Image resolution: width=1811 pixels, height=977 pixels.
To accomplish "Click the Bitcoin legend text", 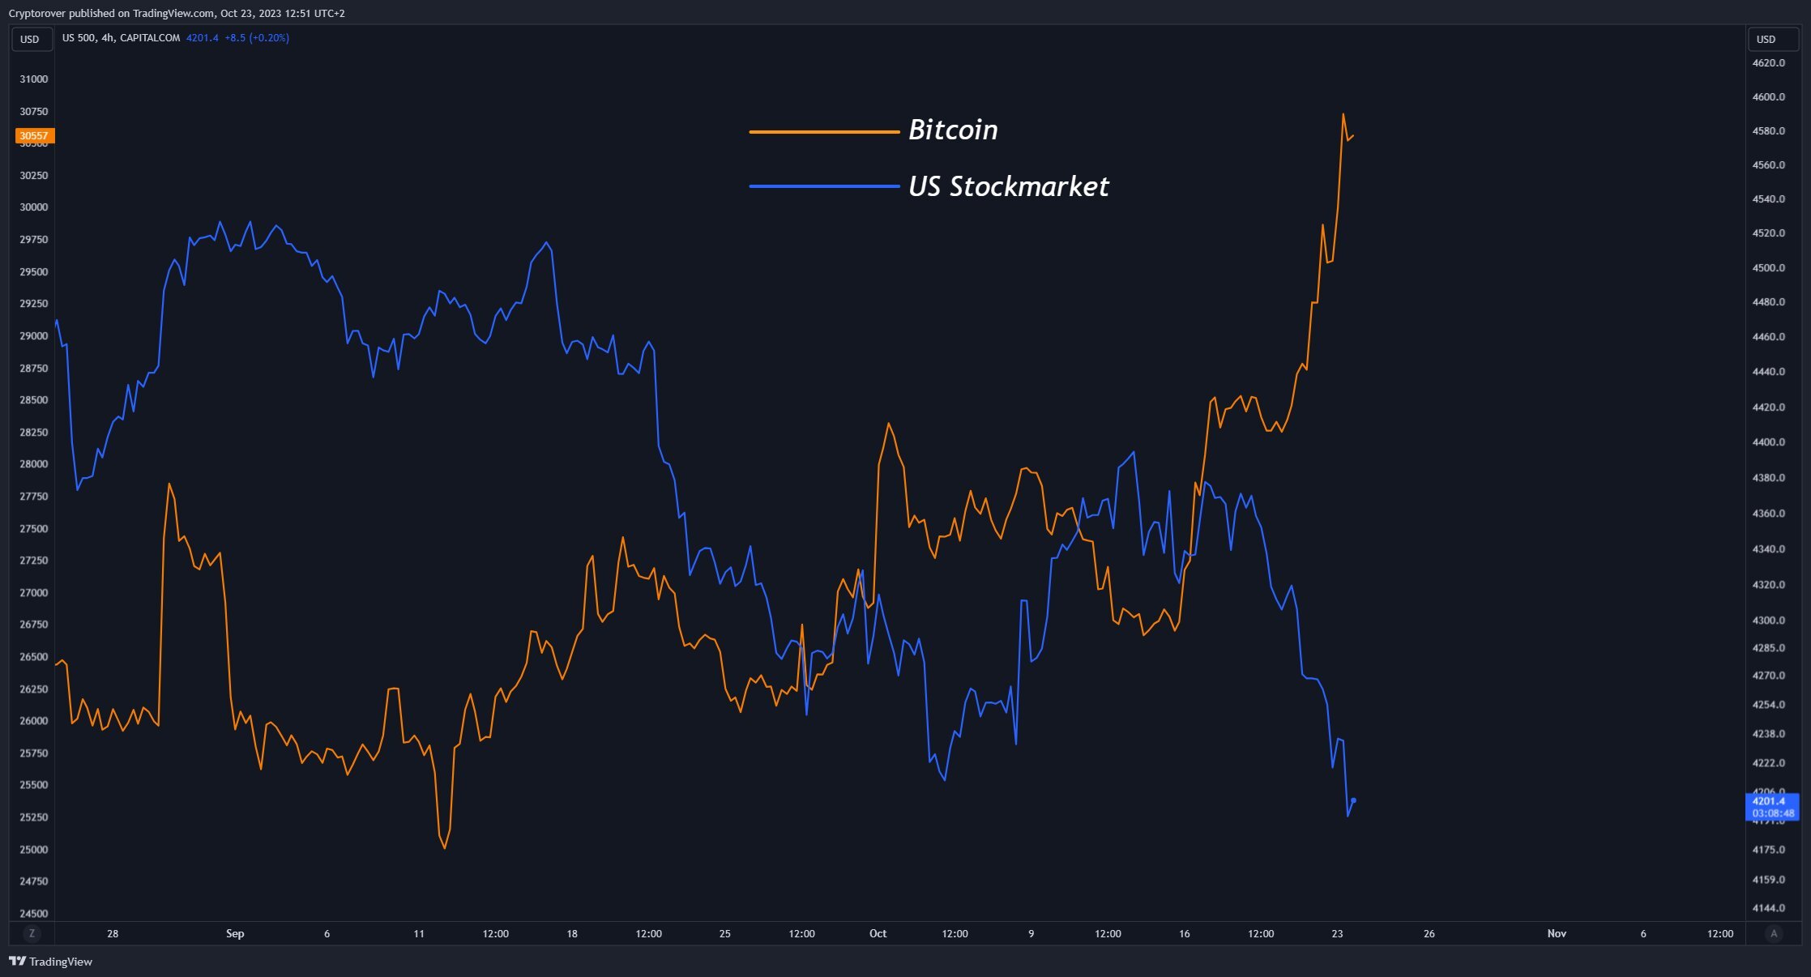I will pyautogui.click(x=953, y=130).
